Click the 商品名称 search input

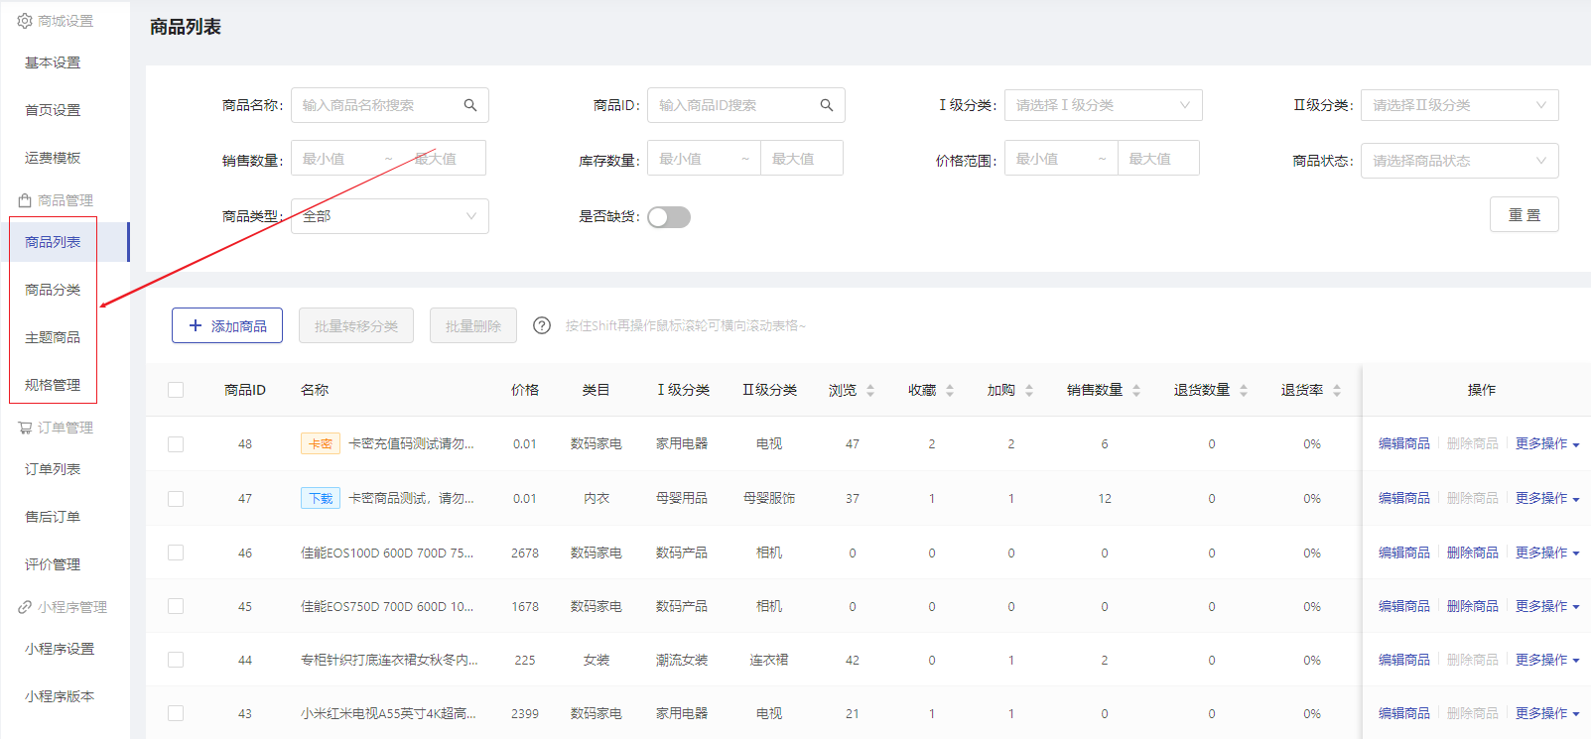pos(390,105)
